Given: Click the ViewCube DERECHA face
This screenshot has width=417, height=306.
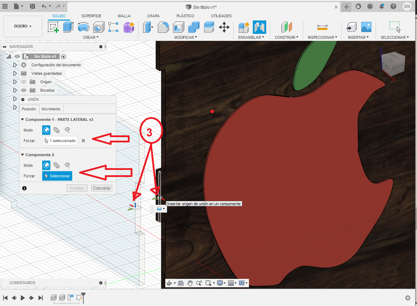Looking at the screenshot, I should 397,66.
